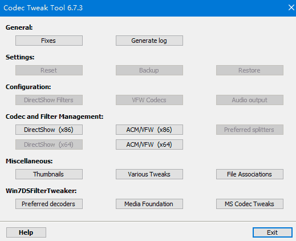296x241 pixels.
Task: Open Thumbnails settings
Action: click(x=49, y=174)
